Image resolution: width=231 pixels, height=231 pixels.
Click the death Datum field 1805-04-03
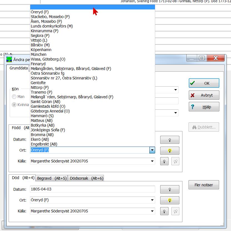click(x=92, y=189)
